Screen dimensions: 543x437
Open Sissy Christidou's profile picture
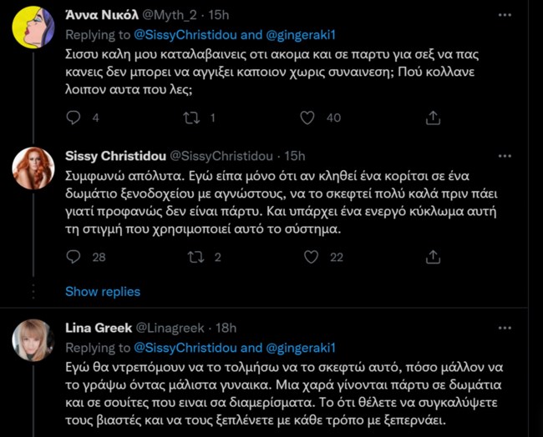(33, 168)
